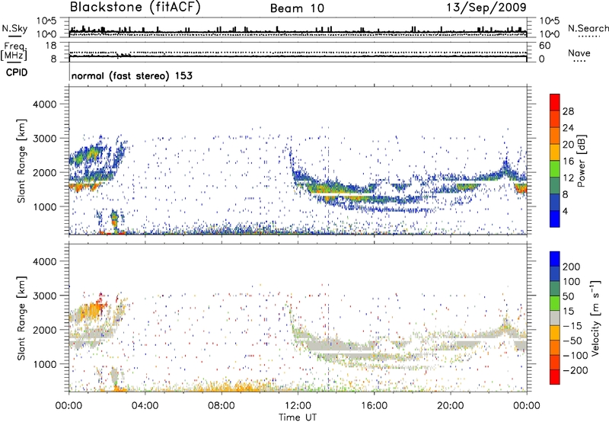Click the 'Blackstone (fitACF)' title

[x=136, y=8]
